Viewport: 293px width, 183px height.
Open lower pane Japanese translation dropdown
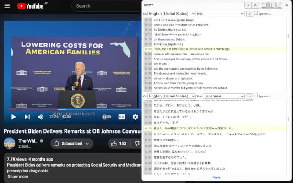224,96
